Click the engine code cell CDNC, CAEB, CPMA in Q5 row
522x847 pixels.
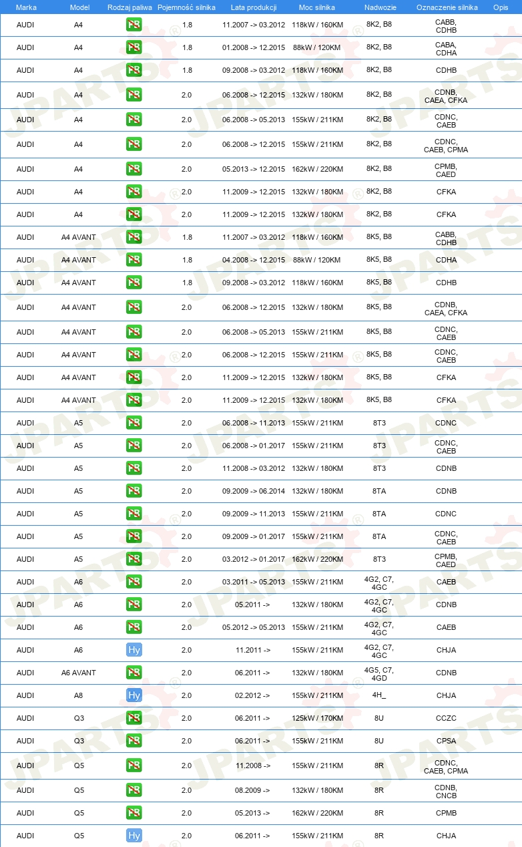446,767
